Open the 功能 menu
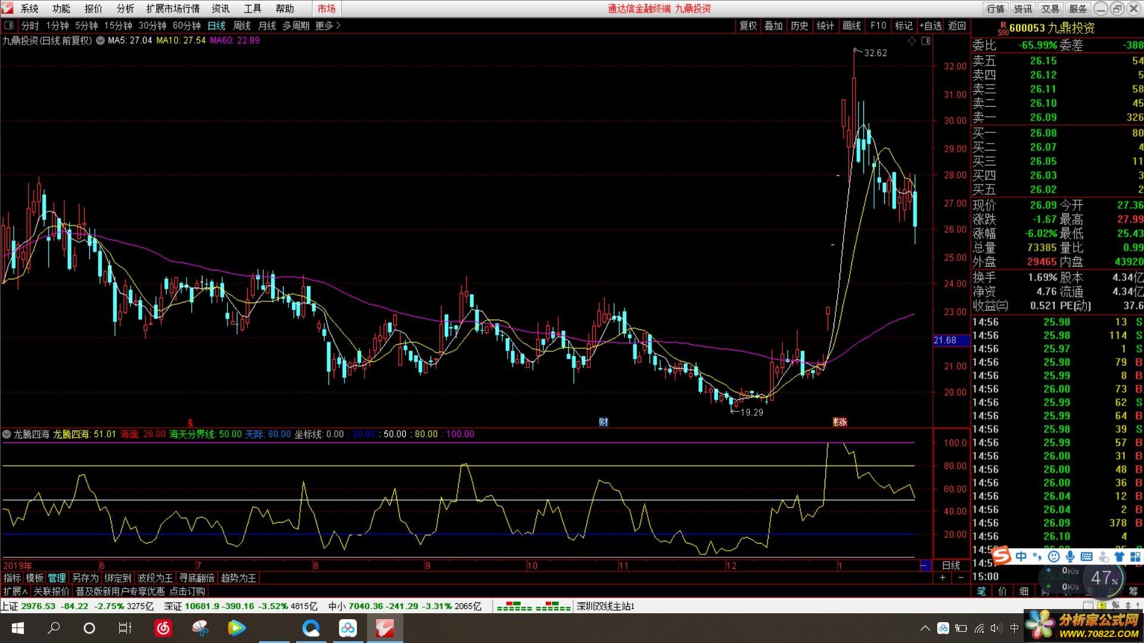 [x=61, y=8]
